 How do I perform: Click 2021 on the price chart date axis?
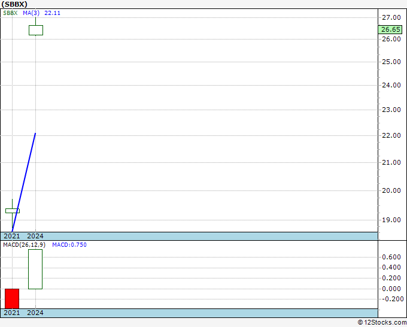coord(12,236)
